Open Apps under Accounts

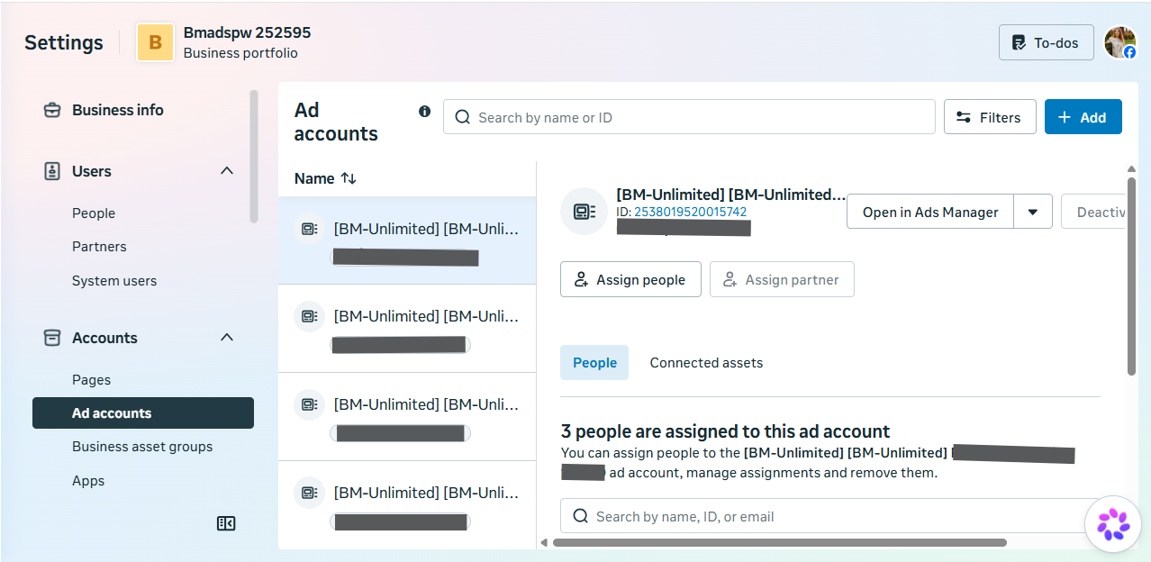(x=88, y=481)
